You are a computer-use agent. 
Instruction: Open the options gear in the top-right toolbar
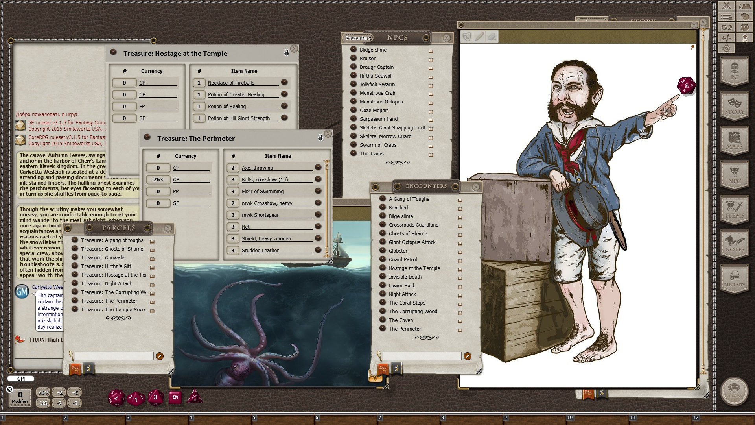726,49
